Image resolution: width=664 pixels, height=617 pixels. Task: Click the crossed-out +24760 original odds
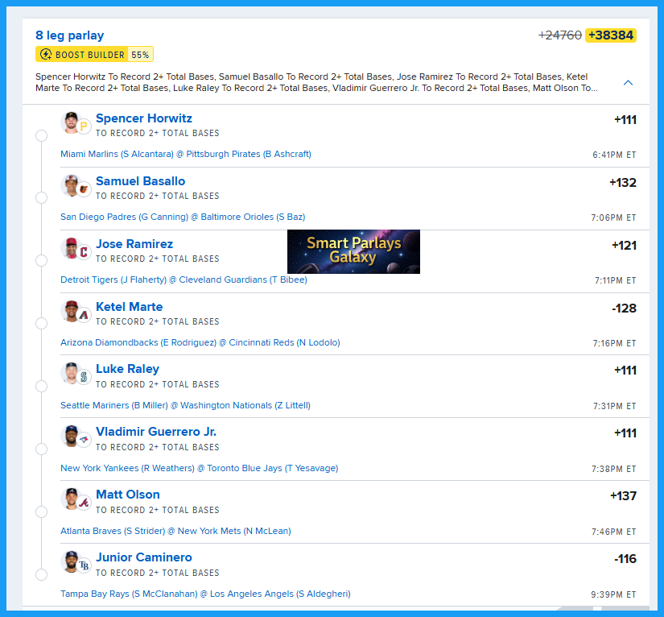click(x=560, y=35)
